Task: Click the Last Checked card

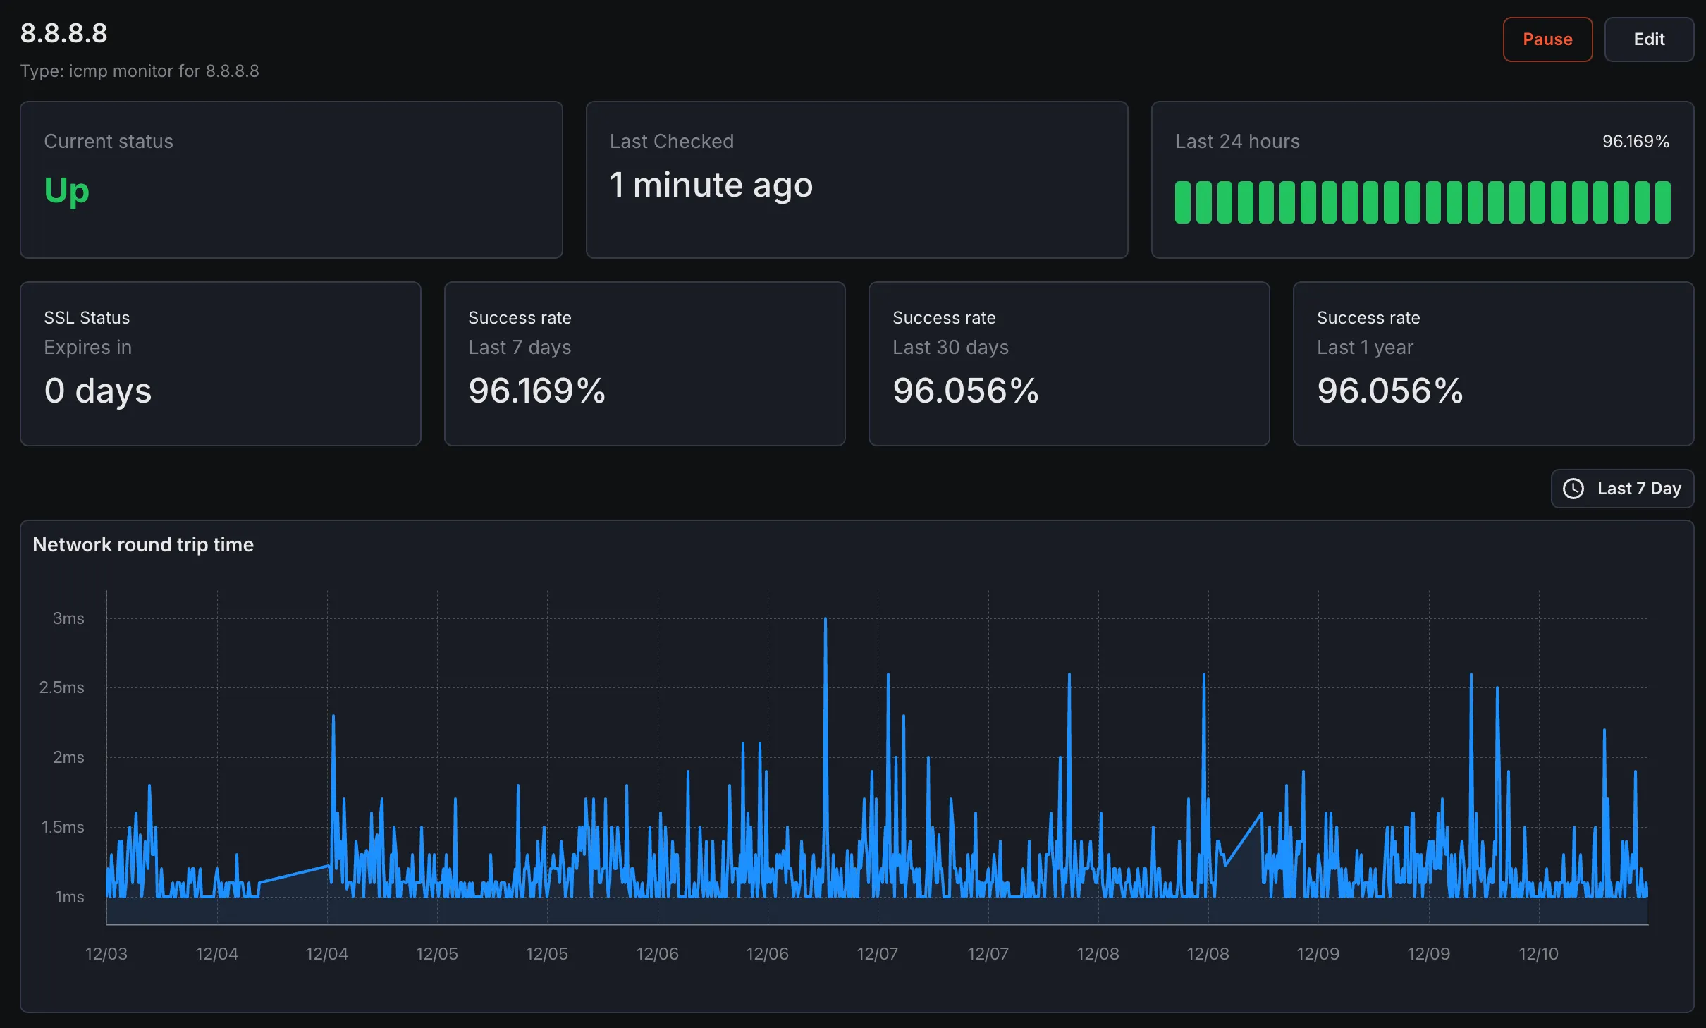Action: [x=857, y=180]
